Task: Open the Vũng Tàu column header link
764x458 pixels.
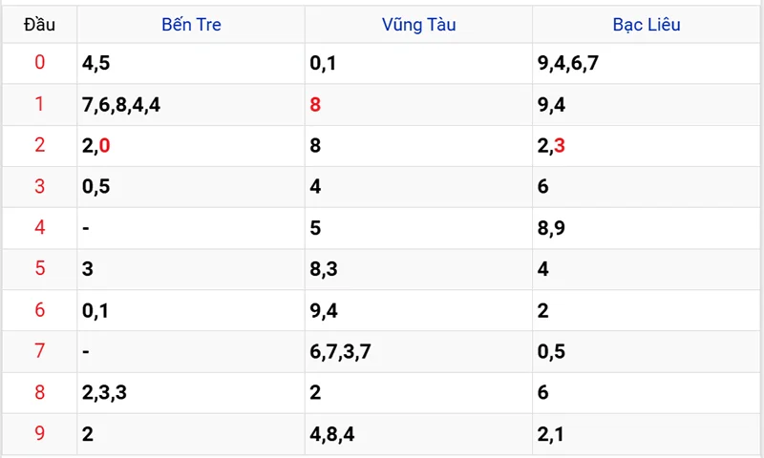Action: tap(418, 25)
